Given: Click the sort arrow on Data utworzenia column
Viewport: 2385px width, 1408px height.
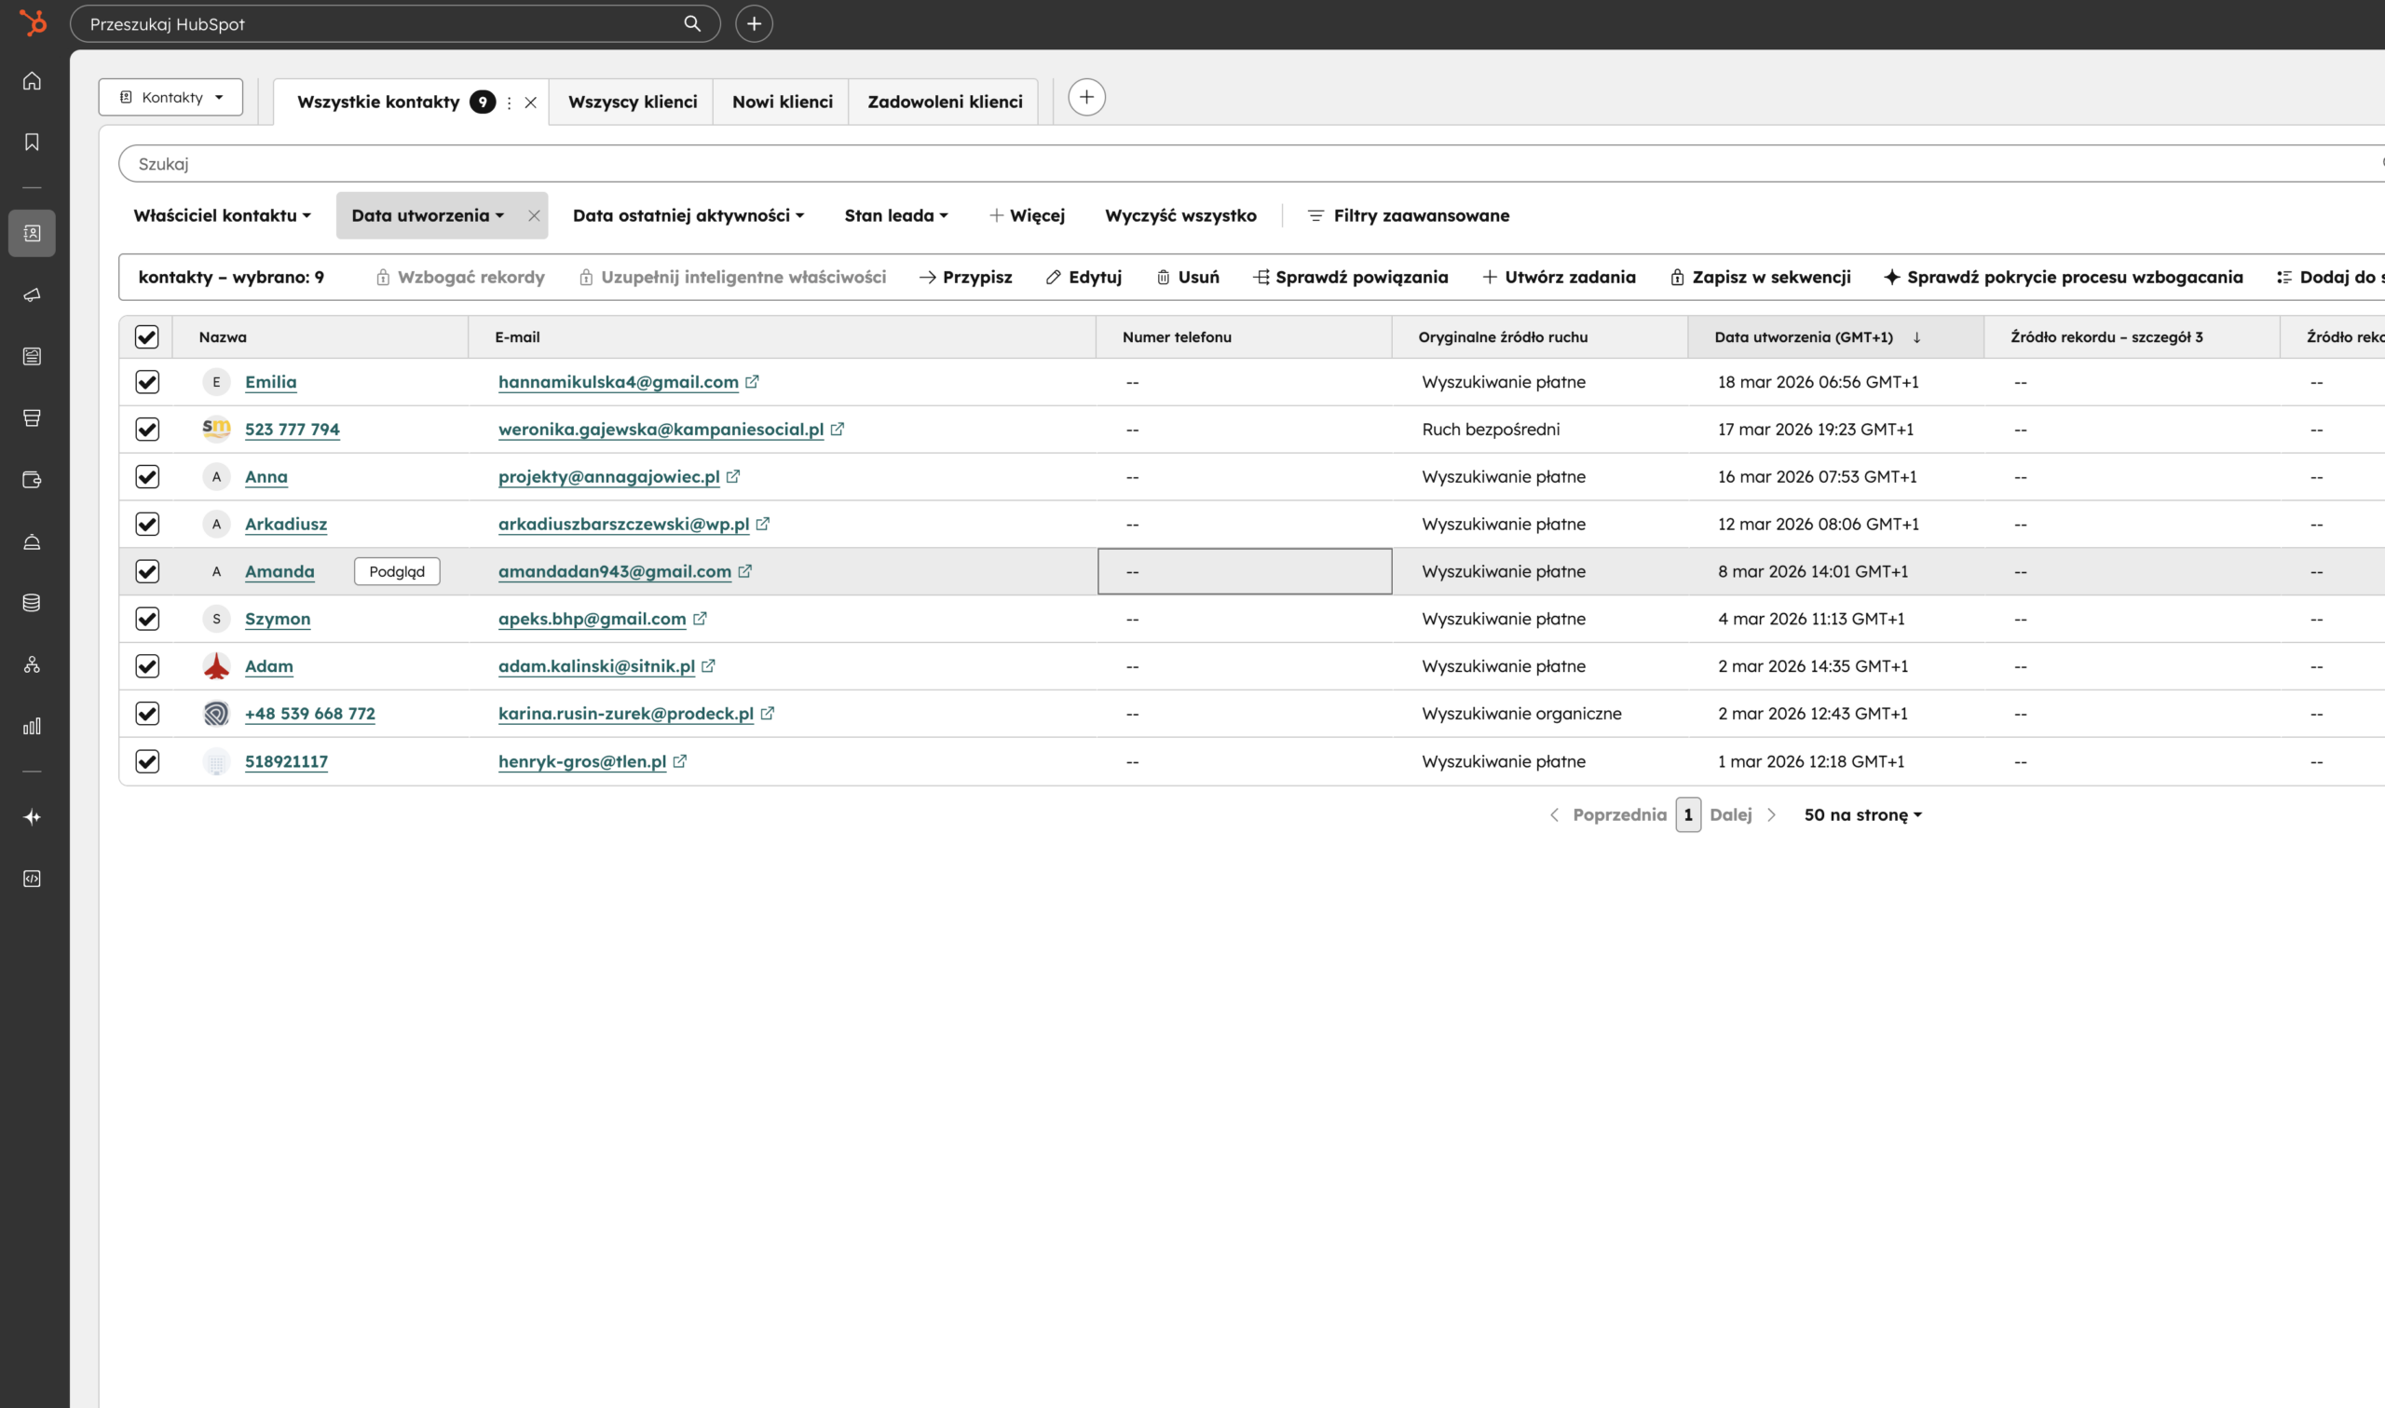Looking at the screenshot, I should [x=1916, y=336].
